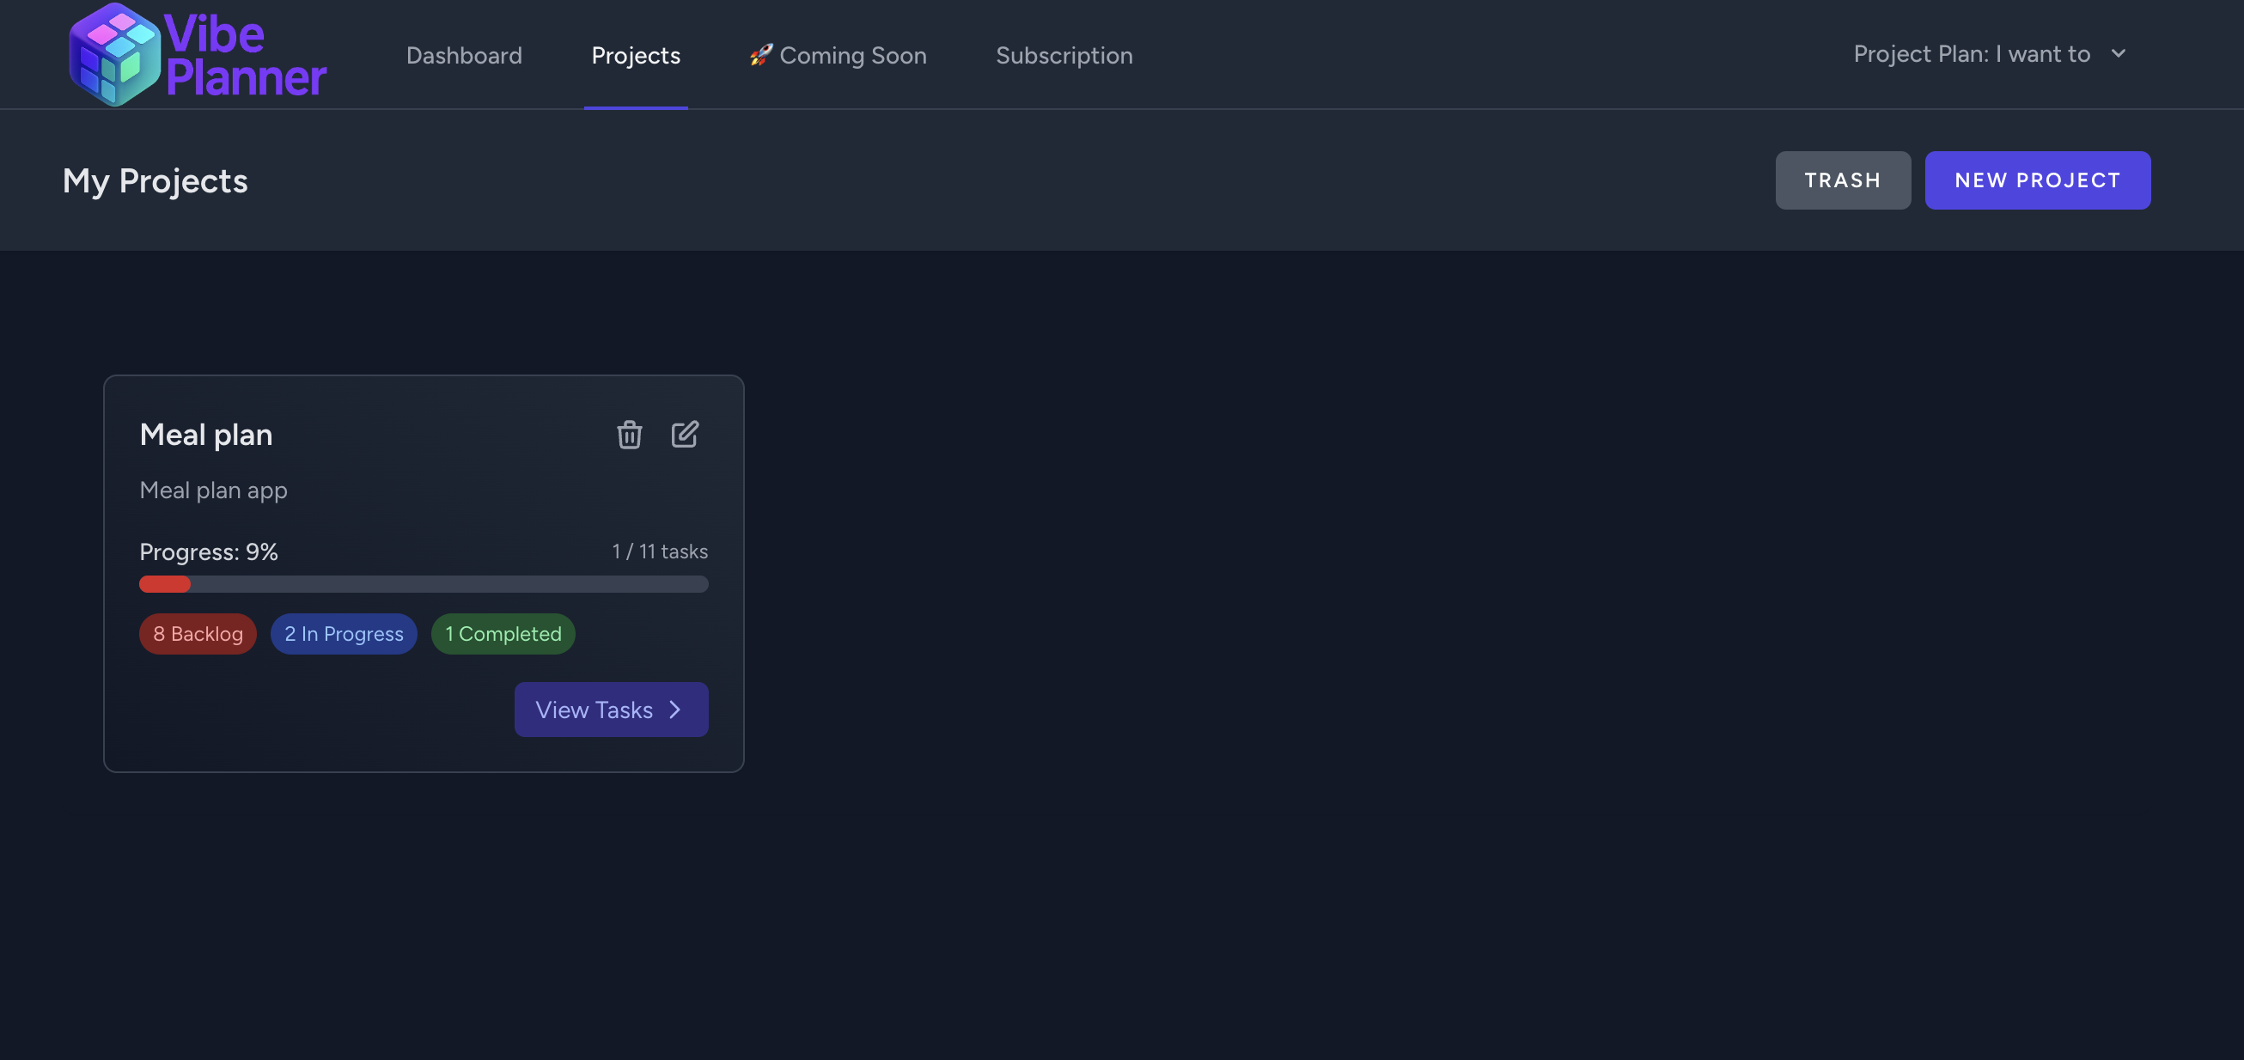The image size is (2244, 1060).
Task: Click the 1 Completed badge
Action: (x=503, y=634)
